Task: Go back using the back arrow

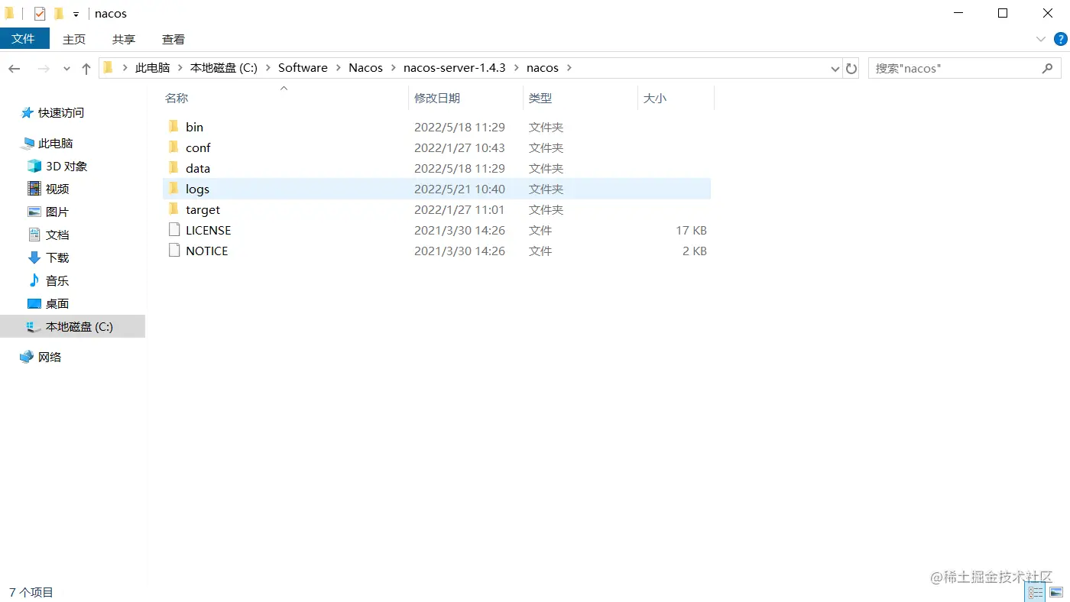Action: pyautogui.click(x=14, y=68)
